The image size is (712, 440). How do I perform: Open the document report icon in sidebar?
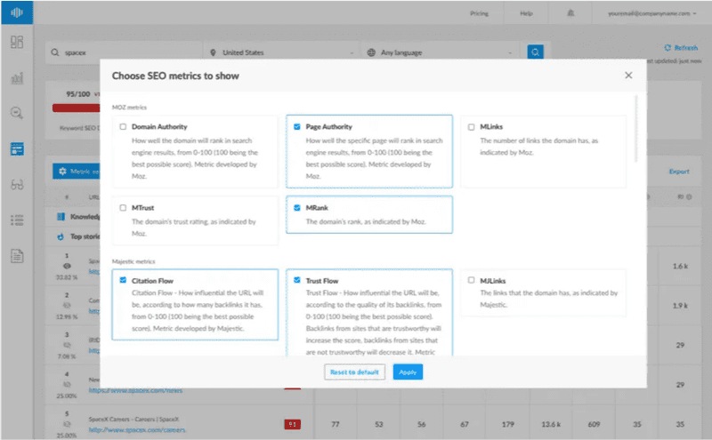[17, 256]
